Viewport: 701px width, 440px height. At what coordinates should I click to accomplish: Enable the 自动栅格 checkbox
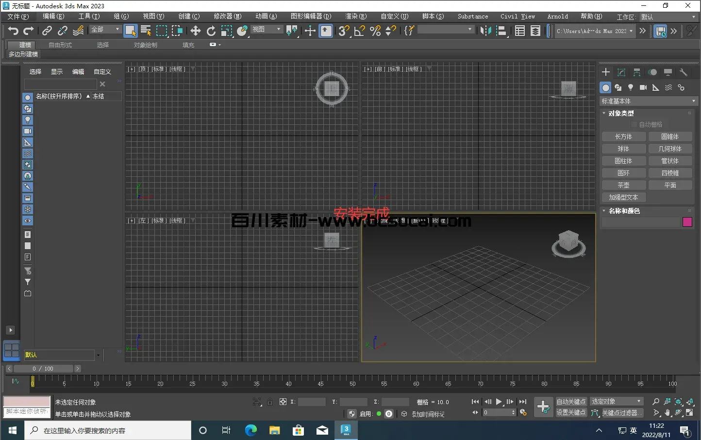click(634, 125)
